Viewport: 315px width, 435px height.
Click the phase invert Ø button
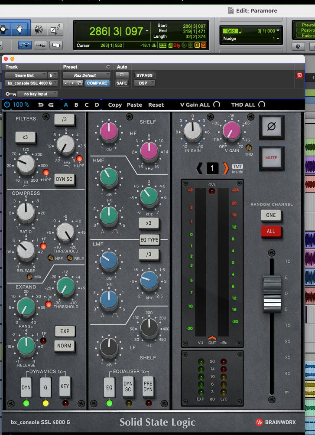[272, 128]
